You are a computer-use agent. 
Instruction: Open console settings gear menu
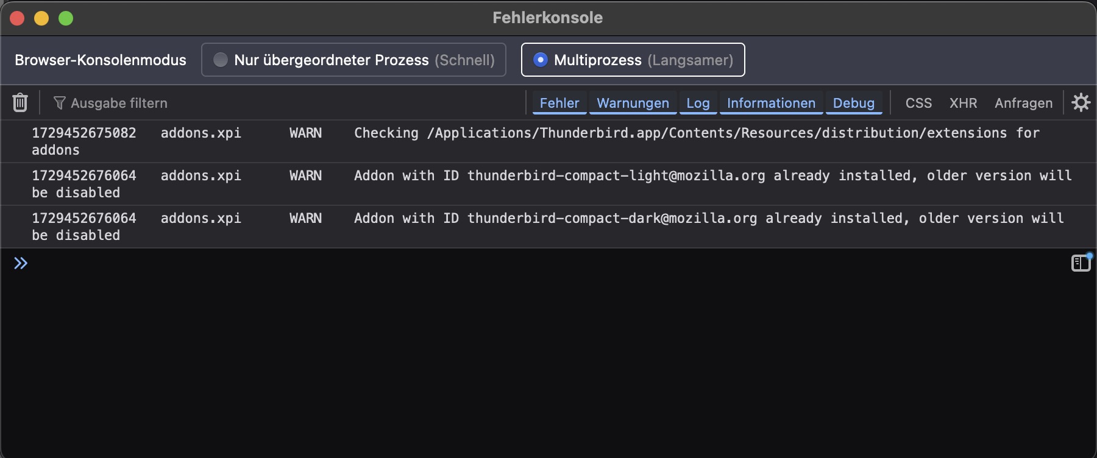click(x=1081, y=102)
